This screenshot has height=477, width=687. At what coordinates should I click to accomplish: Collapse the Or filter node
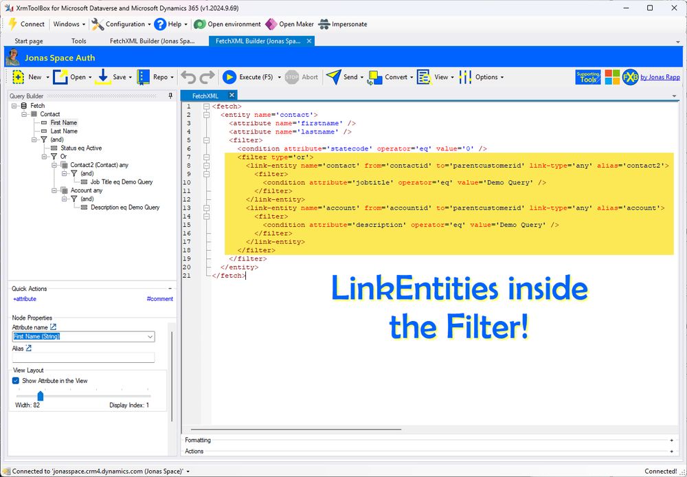(x=45, y=157)
